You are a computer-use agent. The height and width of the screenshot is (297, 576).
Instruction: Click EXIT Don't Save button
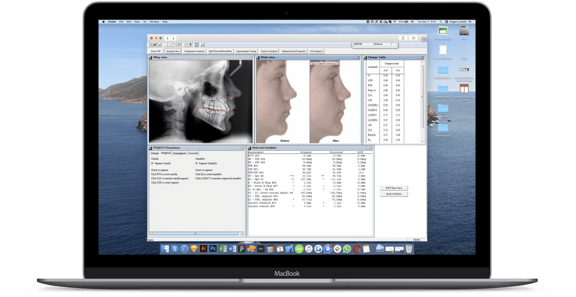(x=393, y=188)
